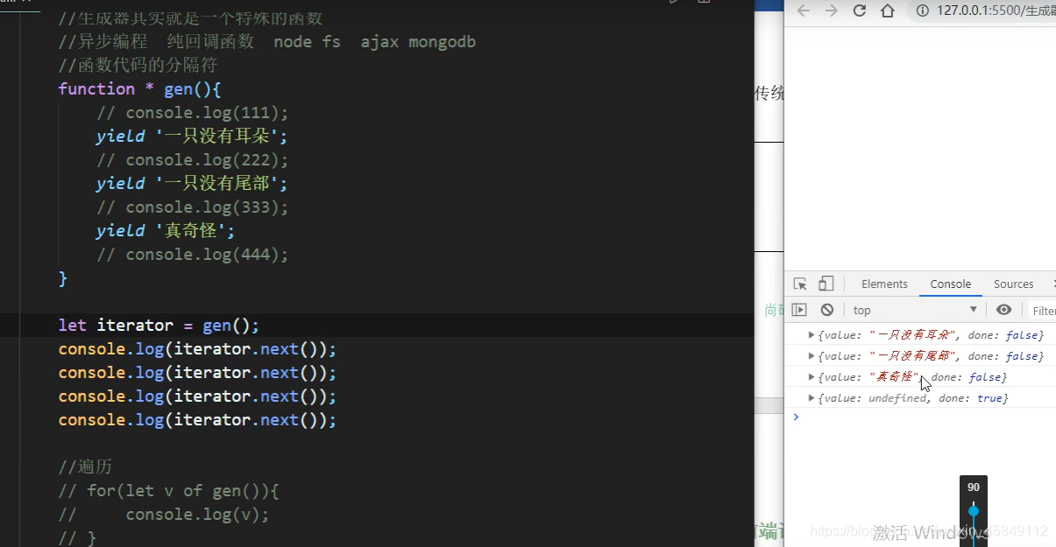
Task: Switch to the Elements tab in DevTools
Action: pyautogui.click(x=884, y=284)
